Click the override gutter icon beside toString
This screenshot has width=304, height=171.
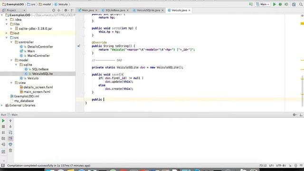click(x=79, y=46)
